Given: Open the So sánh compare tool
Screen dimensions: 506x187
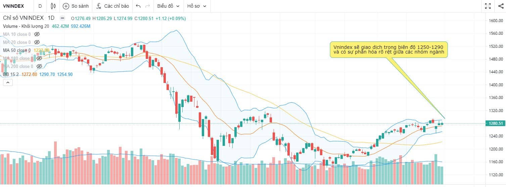Looking at the screenshot, I should [x=76, y=6].
